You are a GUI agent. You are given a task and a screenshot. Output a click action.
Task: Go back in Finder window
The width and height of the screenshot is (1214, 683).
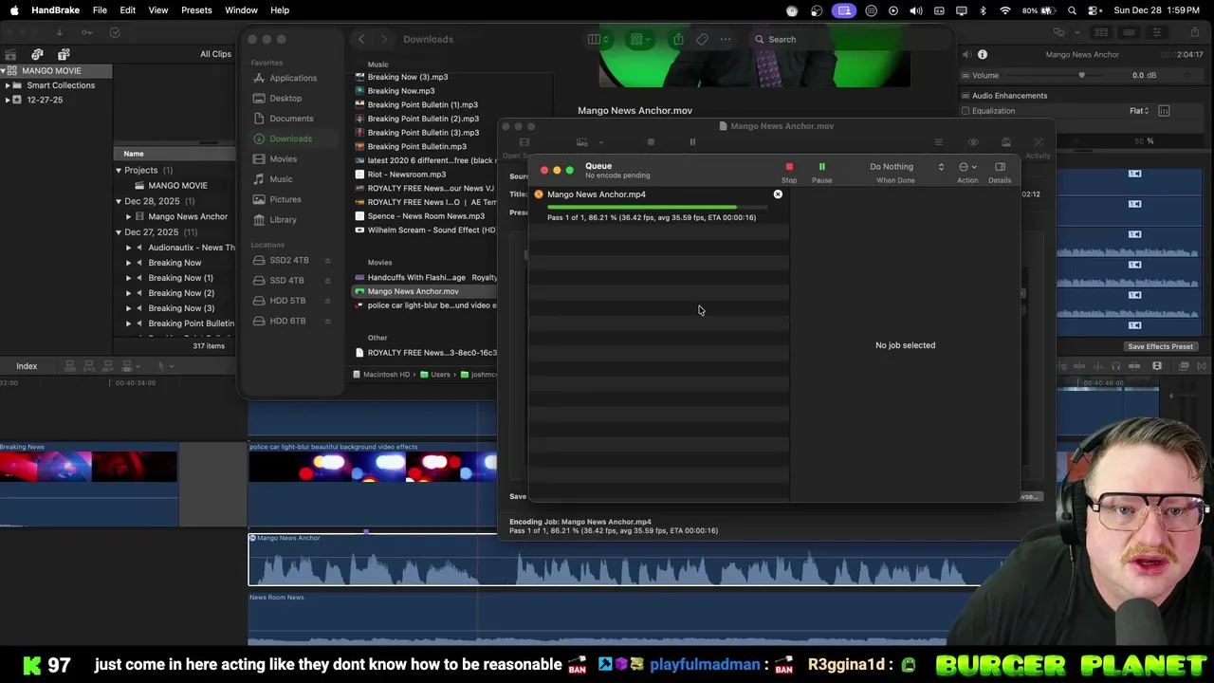pos(361,39)
